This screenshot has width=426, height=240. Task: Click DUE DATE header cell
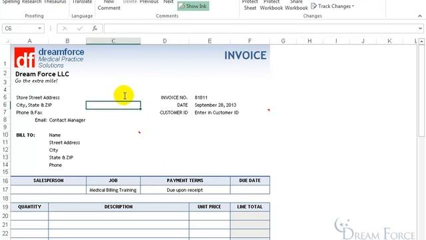[x=250, y=181]
